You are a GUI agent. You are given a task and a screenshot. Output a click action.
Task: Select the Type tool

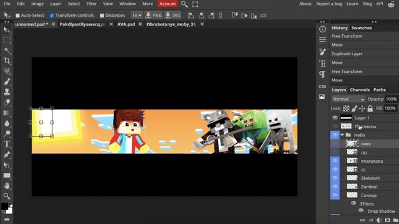(7, 144)
